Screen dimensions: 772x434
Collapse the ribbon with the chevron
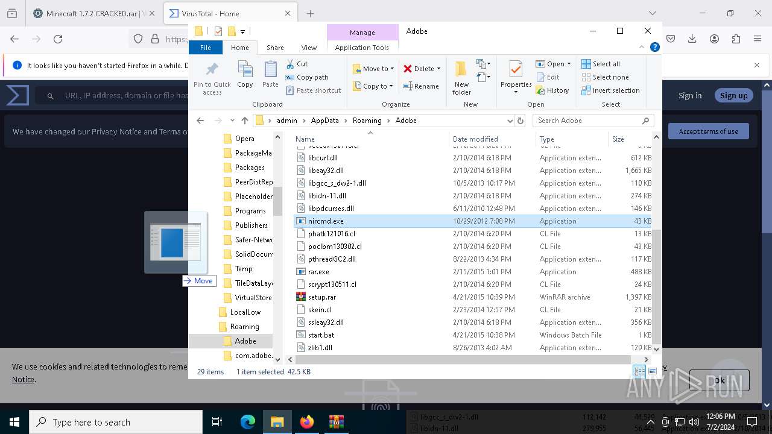click(x=642, y=47)
